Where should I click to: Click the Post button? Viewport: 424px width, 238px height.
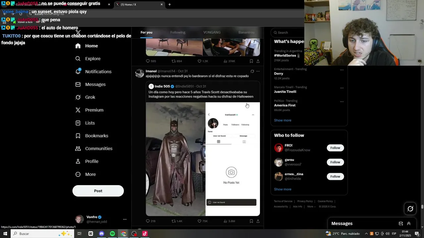[98, 191]
